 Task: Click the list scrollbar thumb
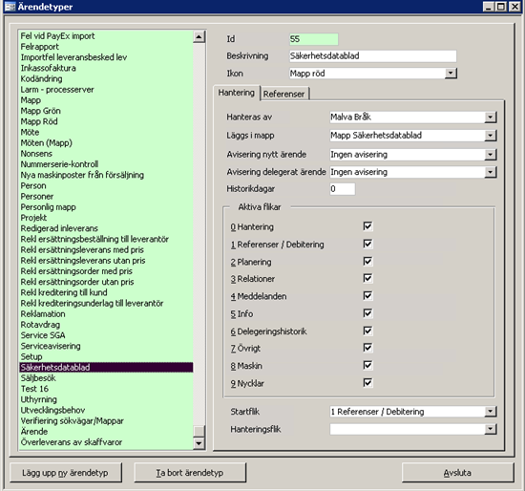point(199,432)
